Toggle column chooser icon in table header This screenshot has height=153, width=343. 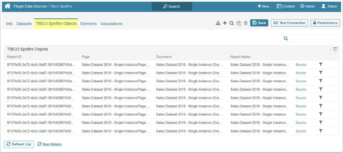335,49
